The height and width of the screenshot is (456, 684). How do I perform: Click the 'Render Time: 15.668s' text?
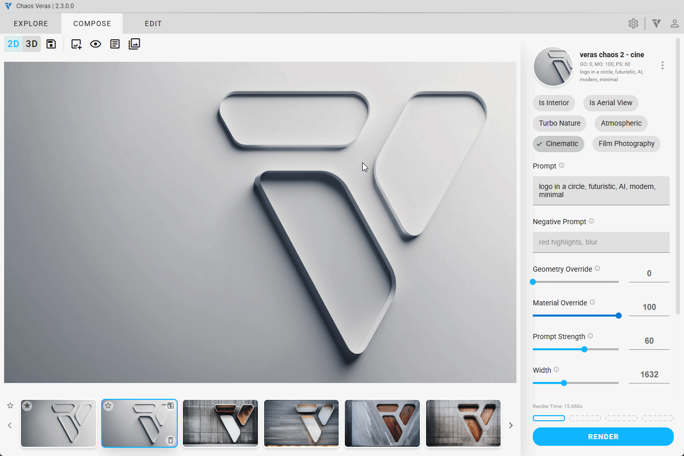coord(557,406)
